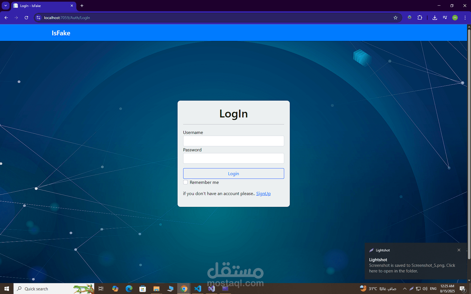Screen dimensions: 471x294
Task: Dismiss the Lightshot notification
Action: pos(459,250)
